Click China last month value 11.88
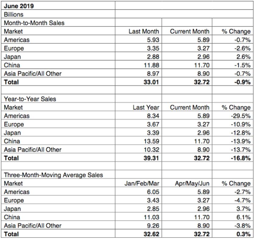The image size is (255, 239). click(x=138, y=65)
